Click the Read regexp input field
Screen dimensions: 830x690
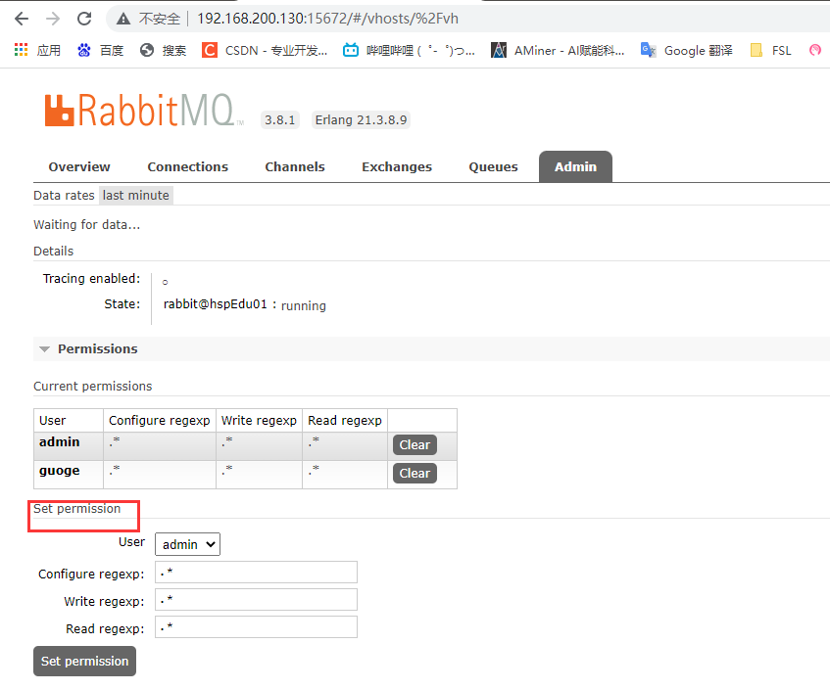(256, 627)
